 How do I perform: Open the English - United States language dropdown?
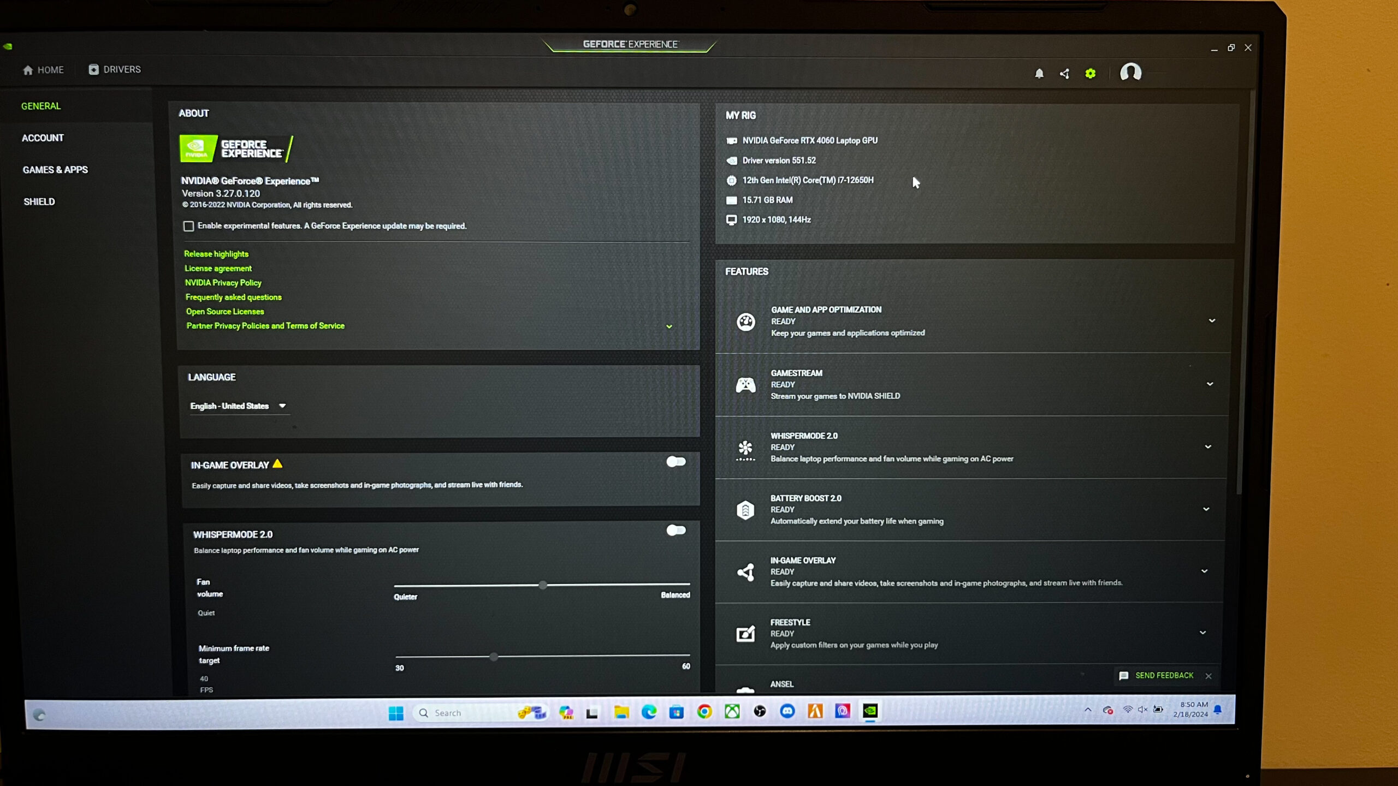pyautogui.click(x=239, y=406)
